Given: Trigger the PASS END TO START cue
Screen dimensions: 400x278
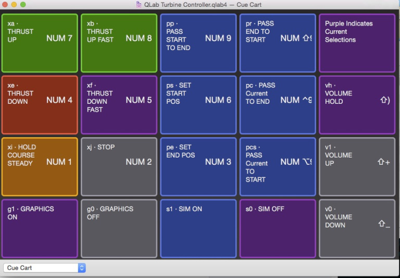Looking at the screenshot, I should (278, 43).
